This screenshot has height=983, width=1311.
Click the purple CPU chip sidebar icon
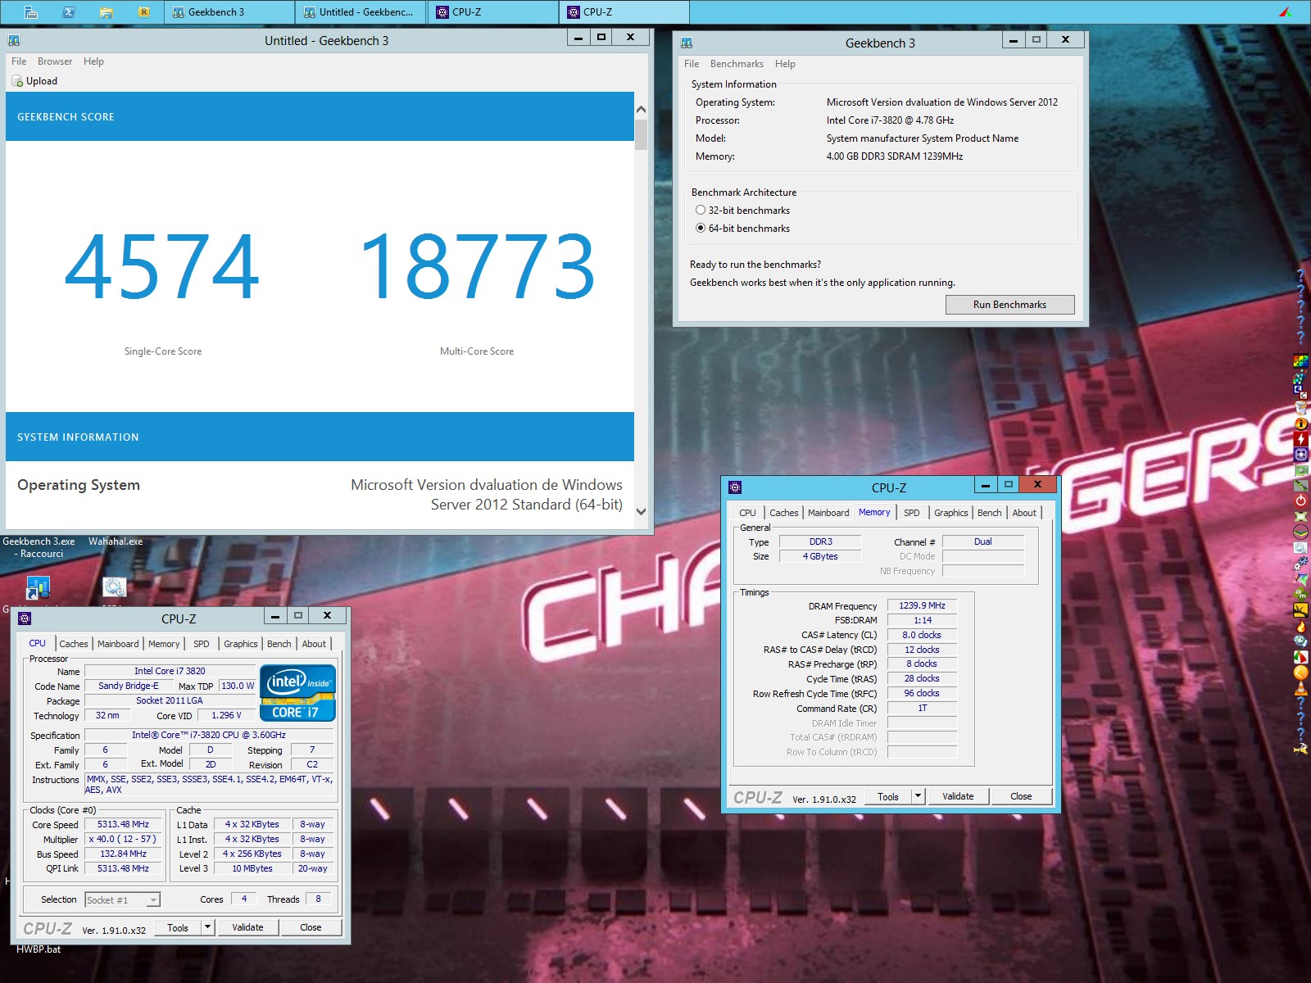click(1300, 455)
